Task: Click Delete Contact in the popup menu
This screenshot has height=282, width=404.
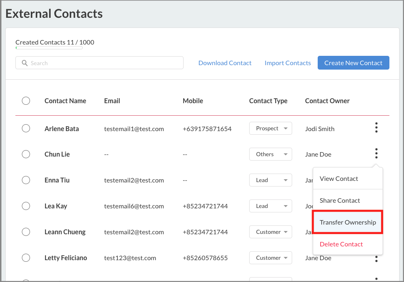Action: [x=348, y=244]
